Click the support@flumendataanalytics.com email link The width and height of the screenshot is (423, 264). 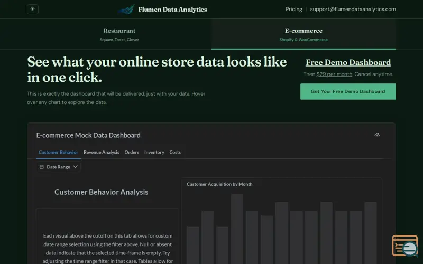pos(353,9)
